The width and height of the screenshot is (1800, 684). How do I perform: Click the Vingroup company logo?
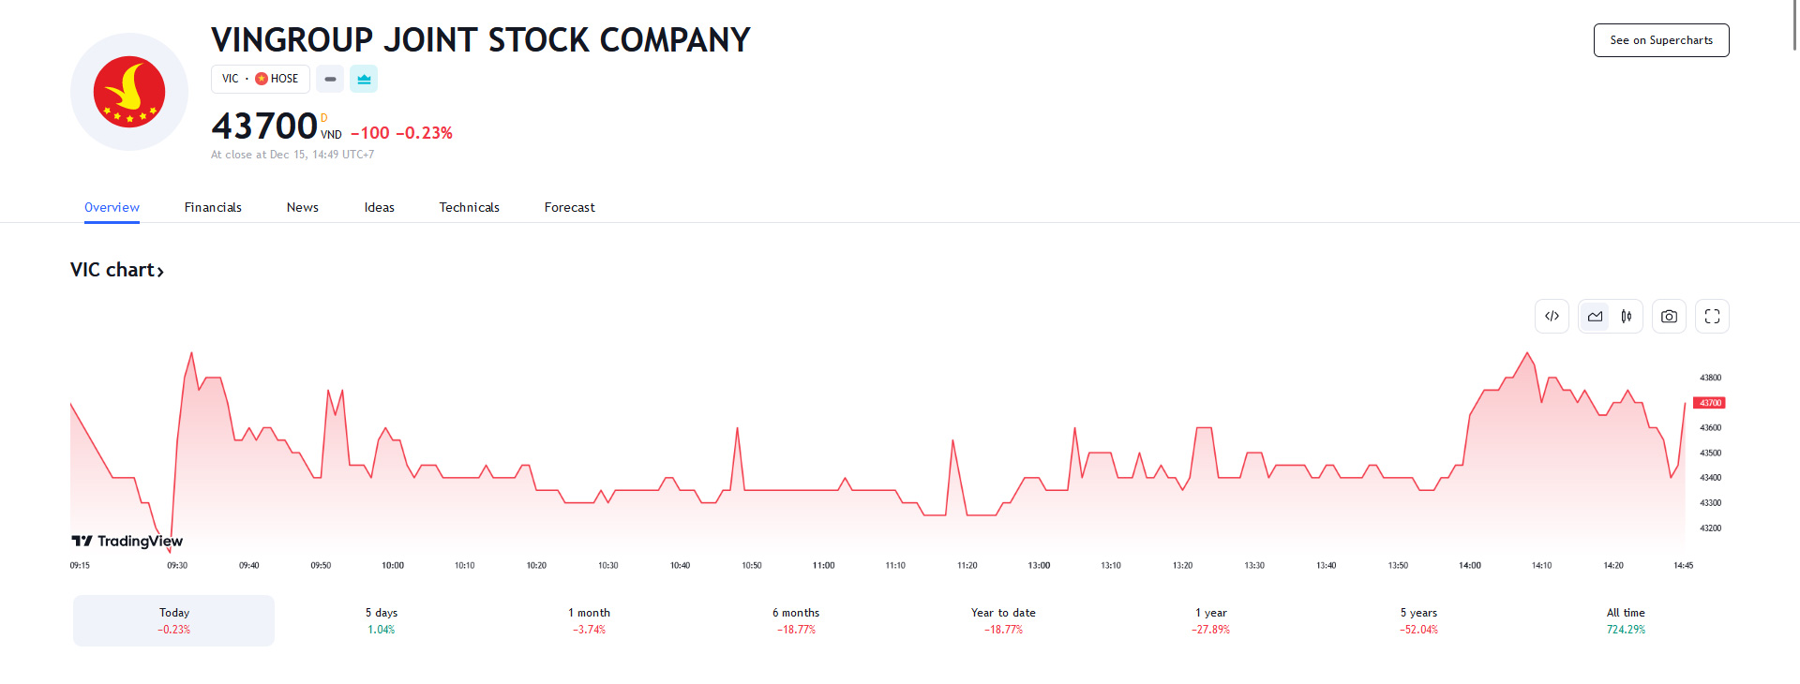coord(129,92)
